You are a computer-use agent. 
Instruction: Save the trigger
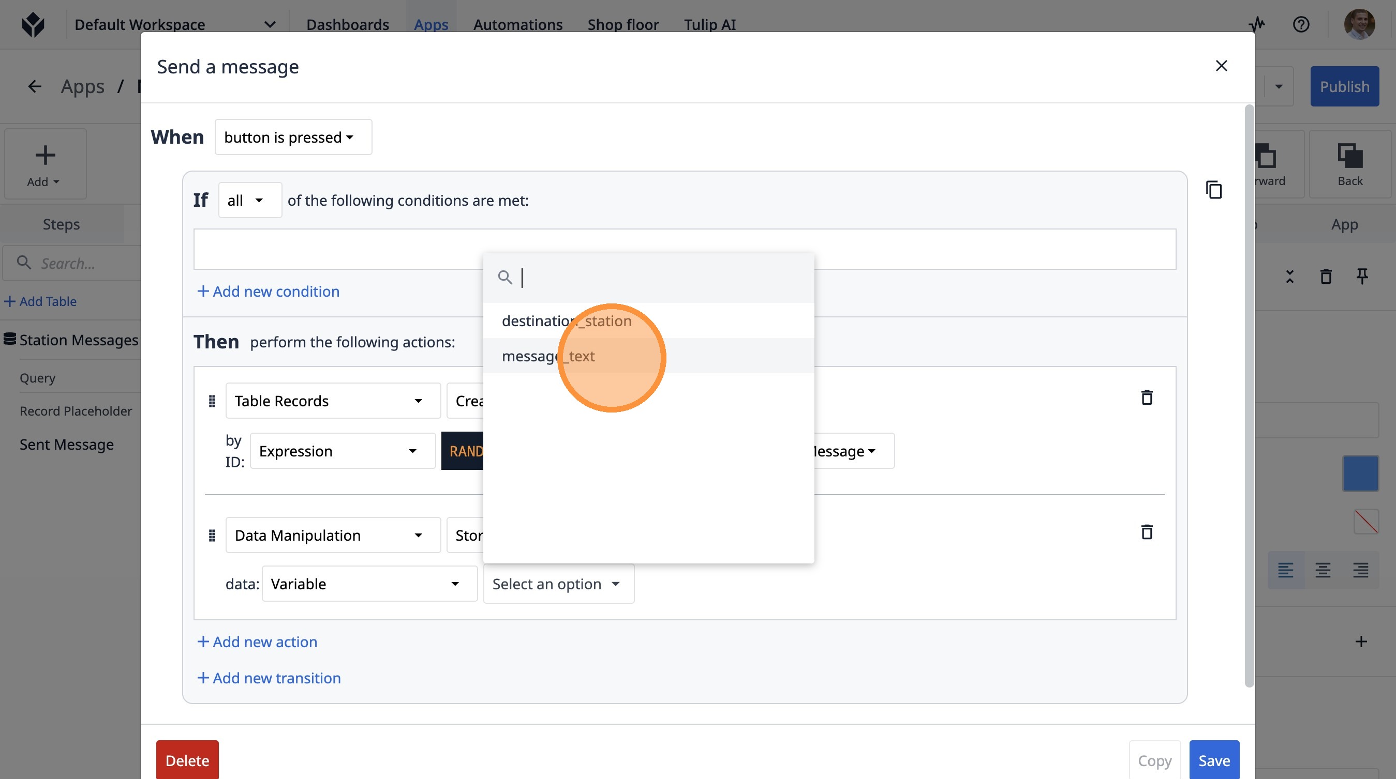pos(1213,760)
